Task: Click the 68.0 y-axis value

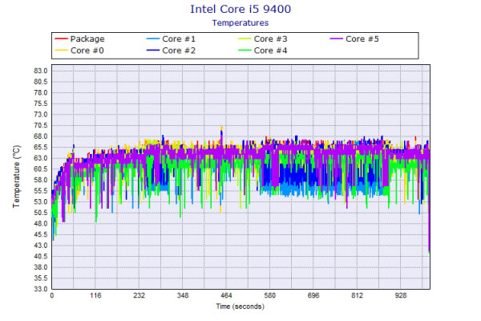Action: click(x=41, y=136)
